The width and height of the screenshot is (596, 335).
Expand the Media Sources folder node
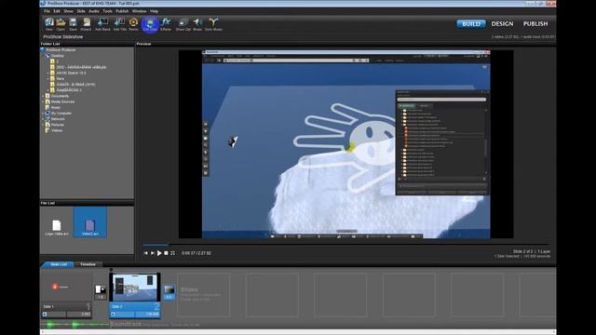pyautogui.click(x=43, y=101)
